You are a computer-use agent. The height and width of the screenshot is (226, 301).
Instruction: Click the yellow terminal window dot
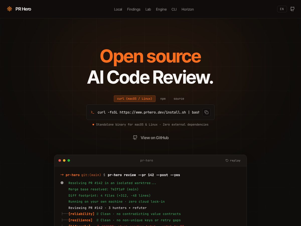[64, 160]
